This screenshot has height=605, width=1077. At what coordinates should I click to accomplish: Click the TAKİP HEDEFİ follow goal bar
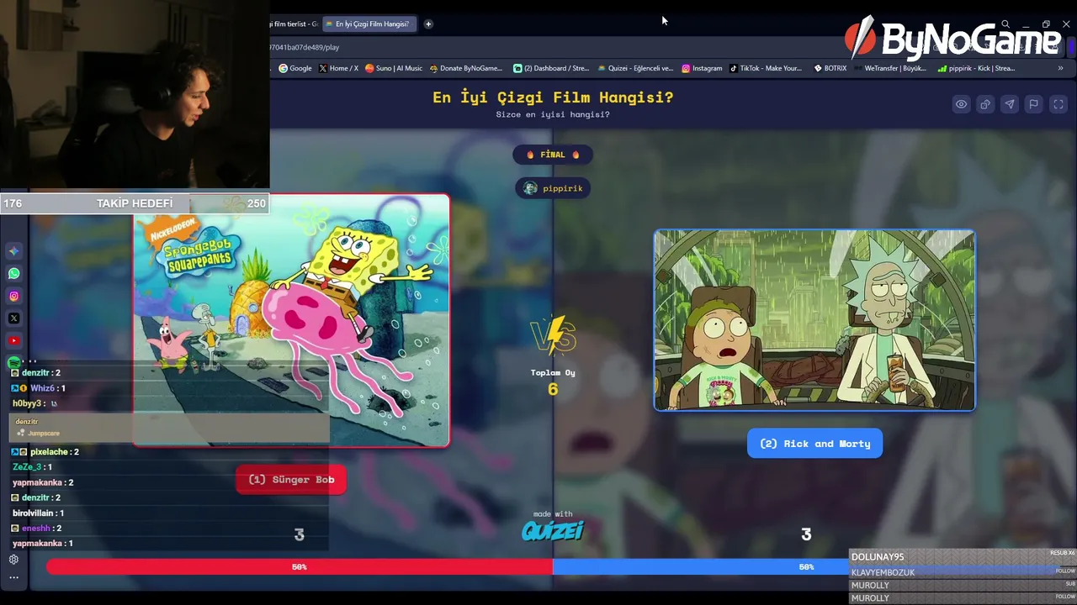click(x=135, y=203)
